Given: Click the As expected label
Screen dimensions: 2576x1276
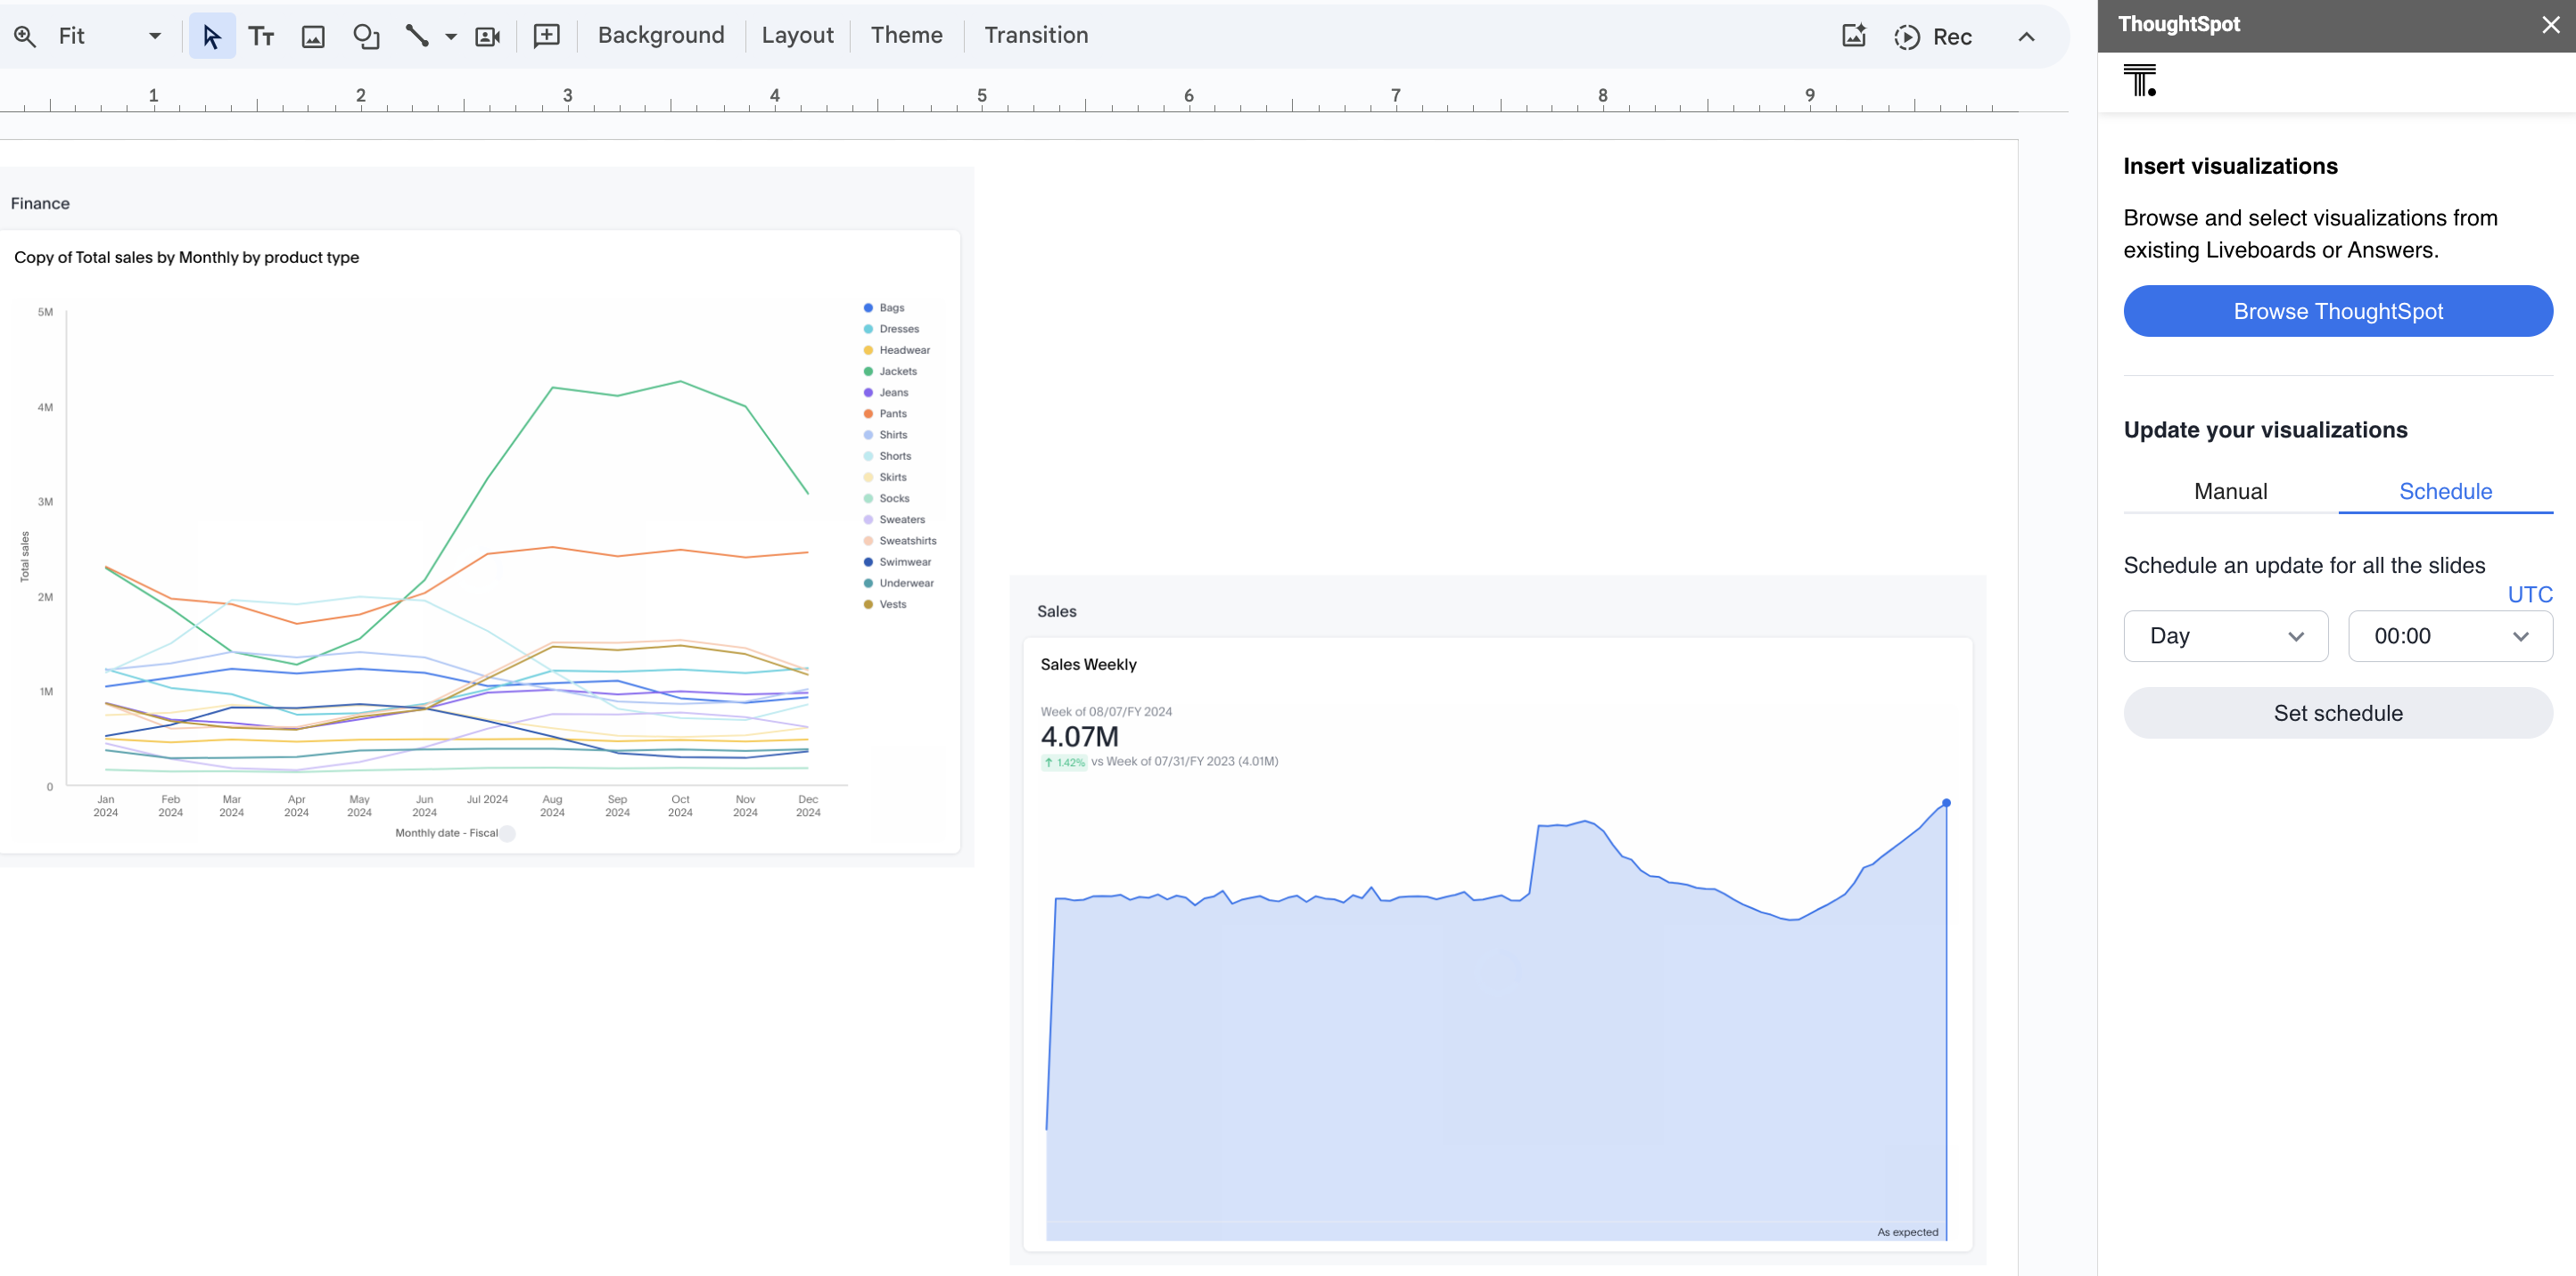Looking at the screenshot, I should tap(1907, 1232).
